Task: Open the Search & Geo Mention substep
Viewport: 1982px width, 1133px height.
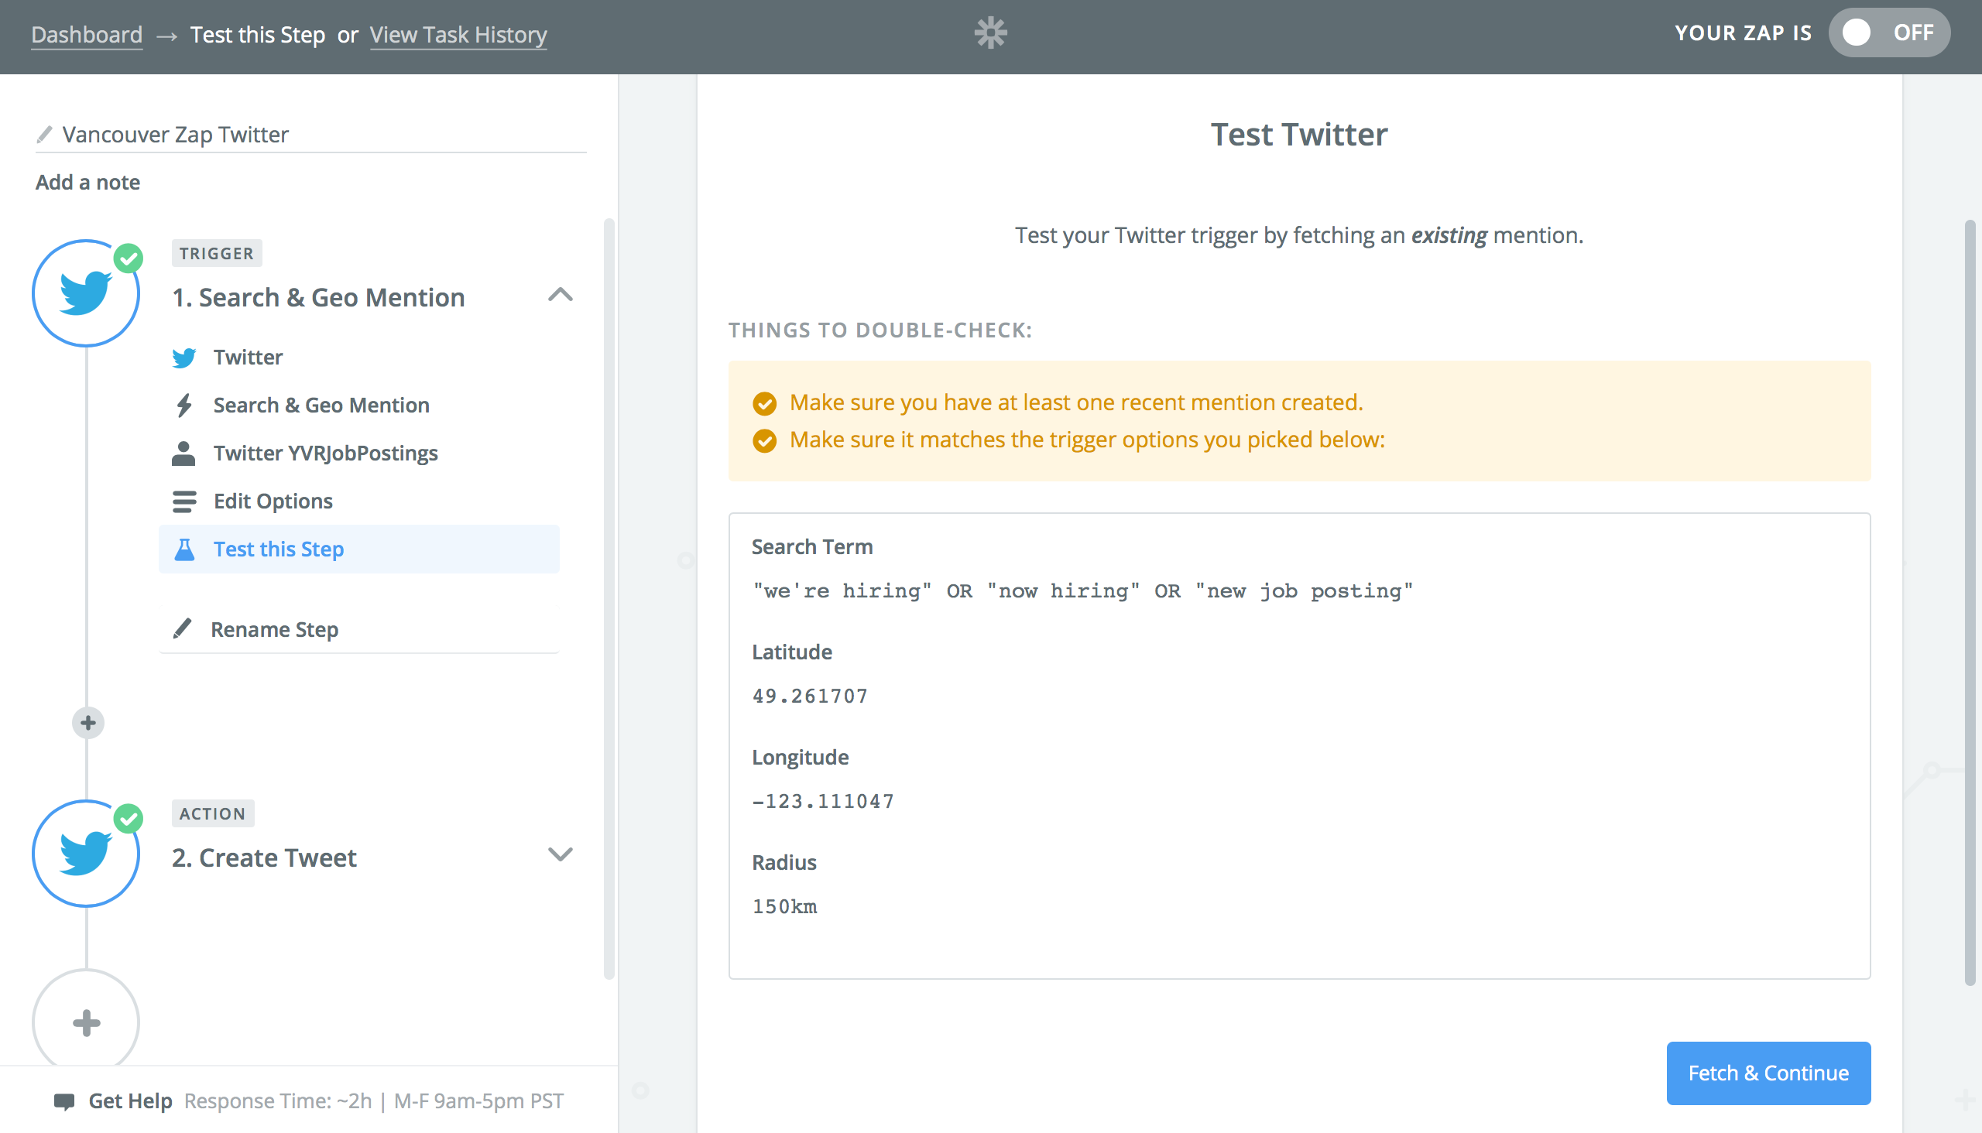Action: [359, 406]
